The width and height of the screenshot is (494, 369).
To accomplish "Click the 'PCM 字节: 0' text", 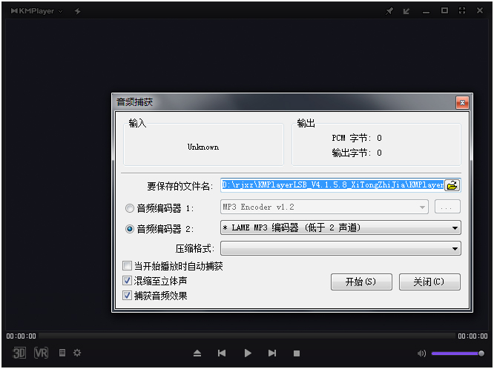I will 357,138.
